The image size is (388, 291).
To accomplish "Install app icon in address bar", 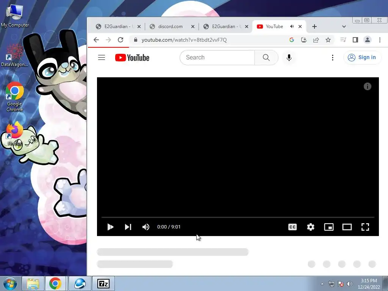I will point(304,40).
